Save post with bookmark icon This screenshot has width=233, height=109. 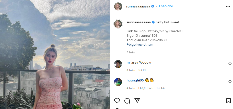click(228, 101)
